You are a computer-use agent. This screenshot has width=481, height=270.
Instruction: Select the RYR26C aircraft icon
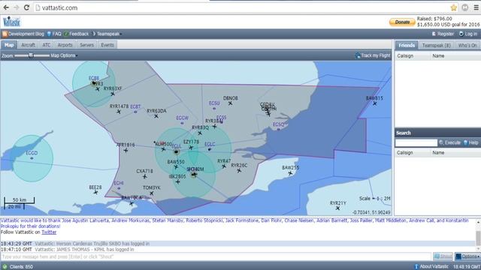[x=239, y=171]
